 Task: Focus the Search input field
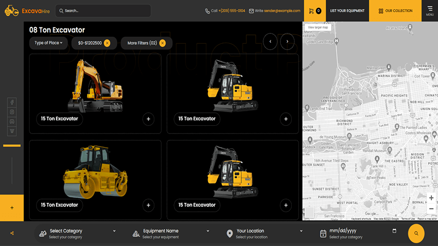pyautogui.click(x=103, y=11)
